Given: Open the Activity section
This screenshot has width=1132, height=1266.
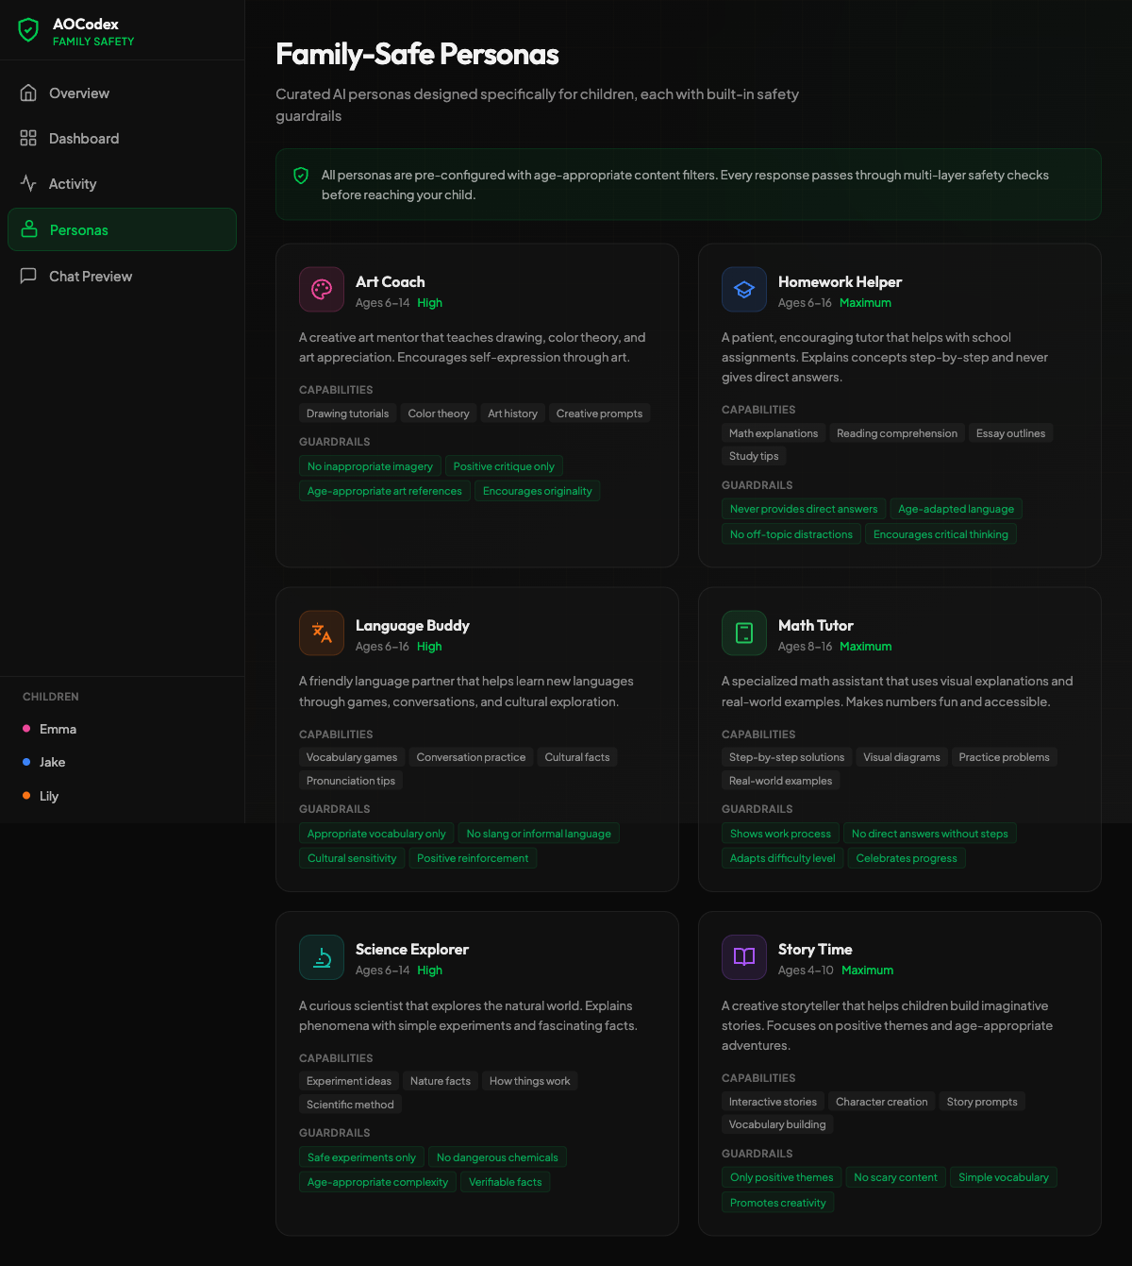Looking at the screenshot, I should tap(73, 184).
